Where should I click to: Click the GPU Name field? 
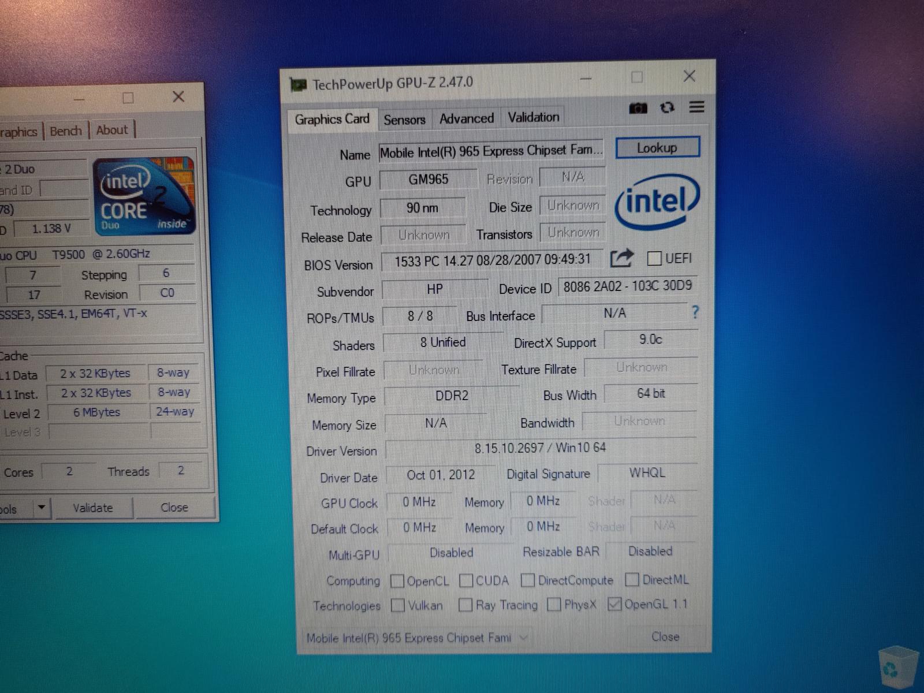(491, 151)
